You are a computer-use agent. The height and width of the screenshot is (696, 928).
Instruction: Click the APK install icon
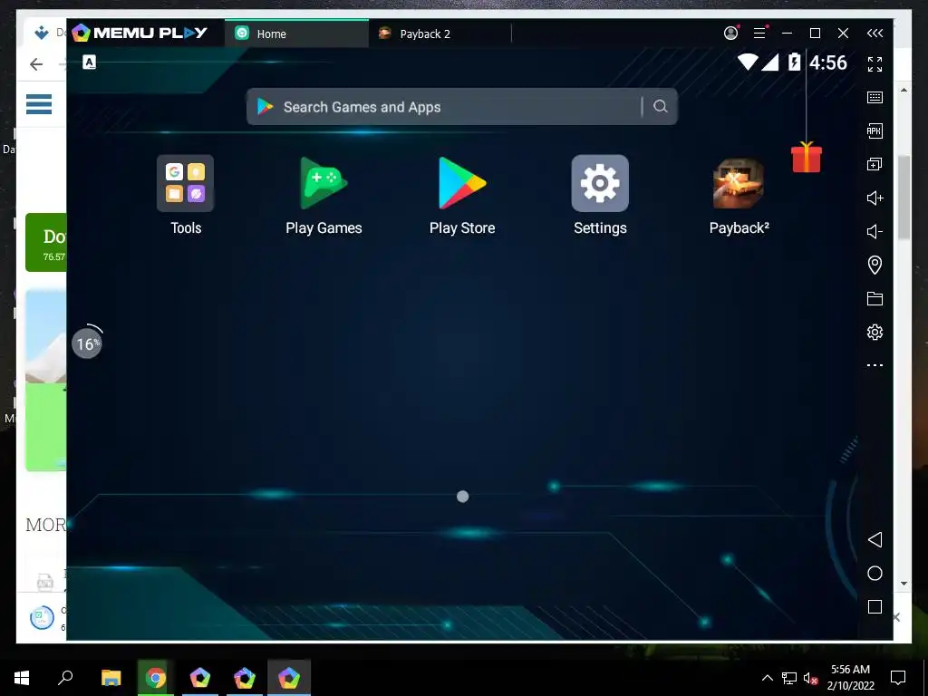(x=875, y=130)
